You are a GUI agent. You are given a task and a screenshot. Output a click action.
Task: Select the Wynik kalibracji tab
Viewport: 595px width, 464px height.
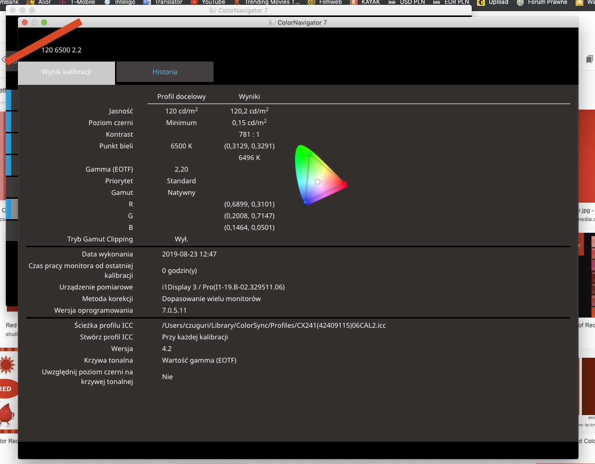point(66,72)
